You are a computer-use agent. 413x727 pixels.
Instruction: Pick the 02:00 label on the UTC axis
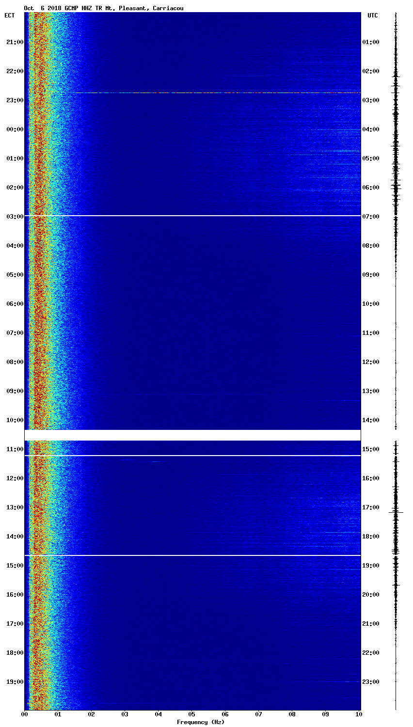coord(371,71)
